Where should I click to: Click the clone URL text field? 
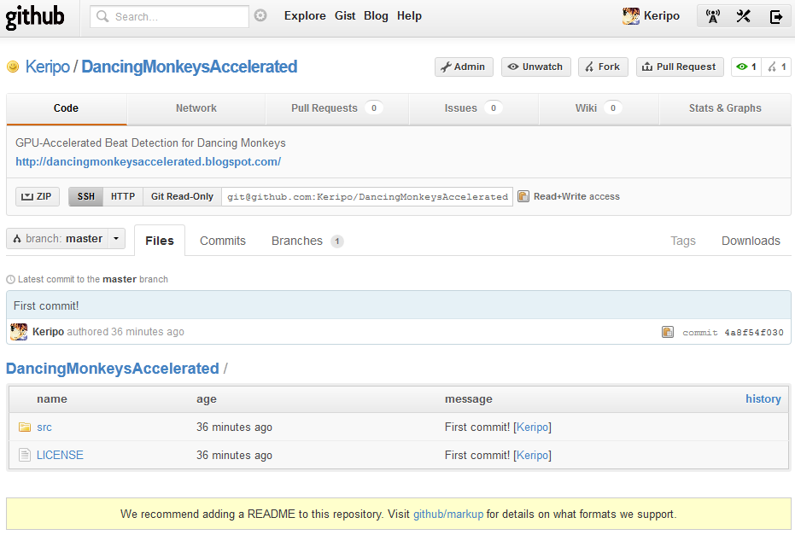367,196
